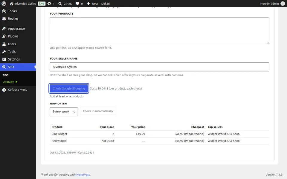Open the Howdy, admin account menu
This screenshot has height=179, width=287.
[x=272, y=4]
